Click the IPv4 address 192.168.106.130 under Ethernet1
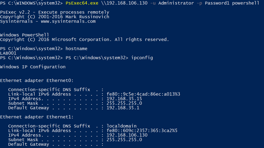This screenshot has height=148, width=264. (127, 135)
